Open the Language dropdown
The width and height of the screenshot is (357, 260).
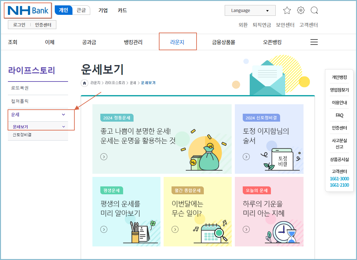coord(250,10)
